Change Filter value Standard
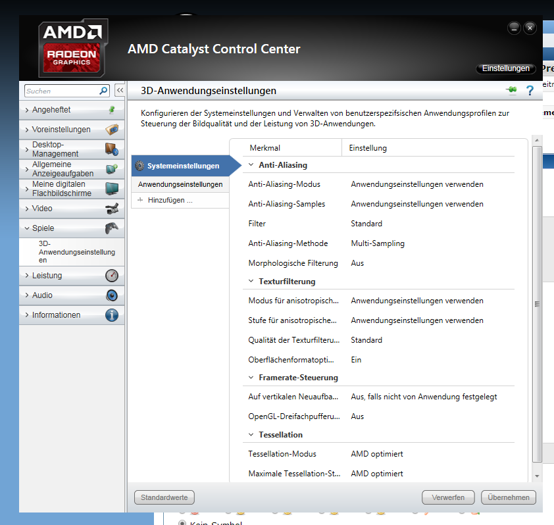Screen dimensions: 554x525 [366, 224]
